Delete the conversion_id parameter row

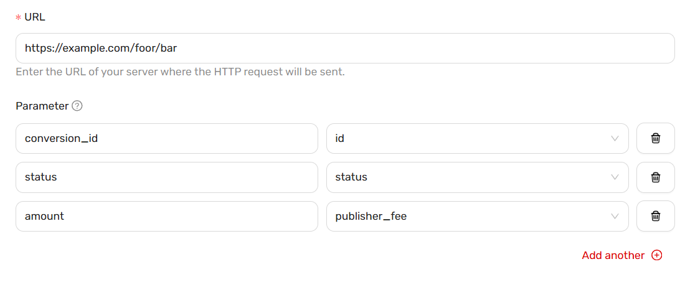[655, 138]
